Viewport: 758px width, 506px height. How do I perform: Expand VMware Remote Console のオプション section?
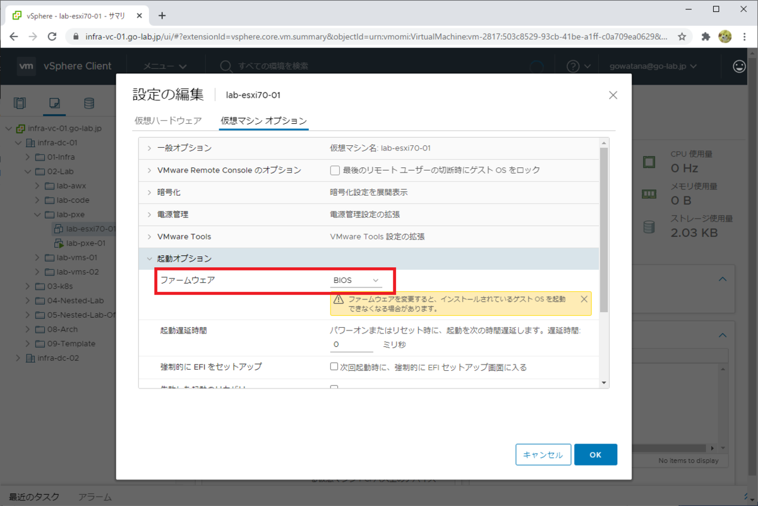click(x=150, y=171)
